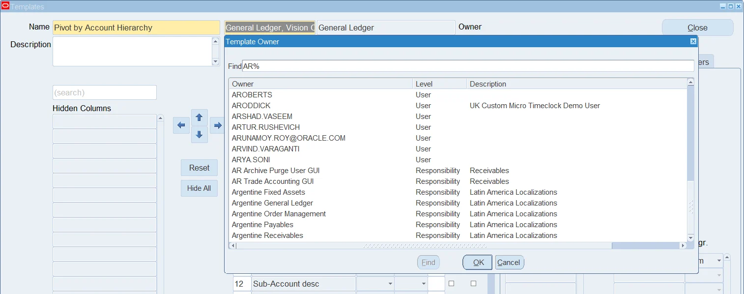Open second dropdown in Sub-Account desc row

(424, 284)
